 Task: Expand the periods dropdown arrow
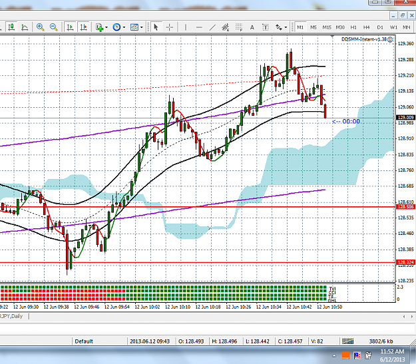(124, 27)
